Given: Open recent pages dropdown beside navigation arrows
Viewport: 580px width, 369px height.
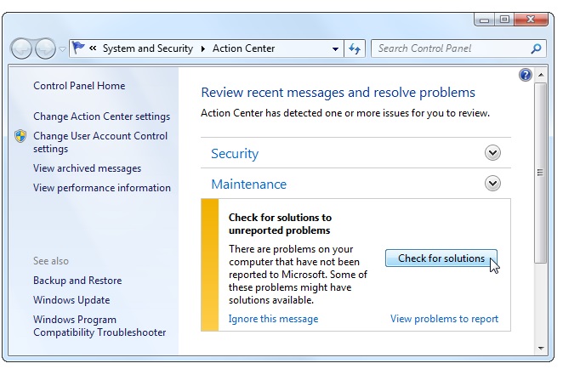Looking at the screenshot, I should [x=63, y=48].
